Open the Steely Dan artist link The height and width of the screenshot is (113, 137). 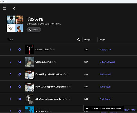click(x=105, y=49)
